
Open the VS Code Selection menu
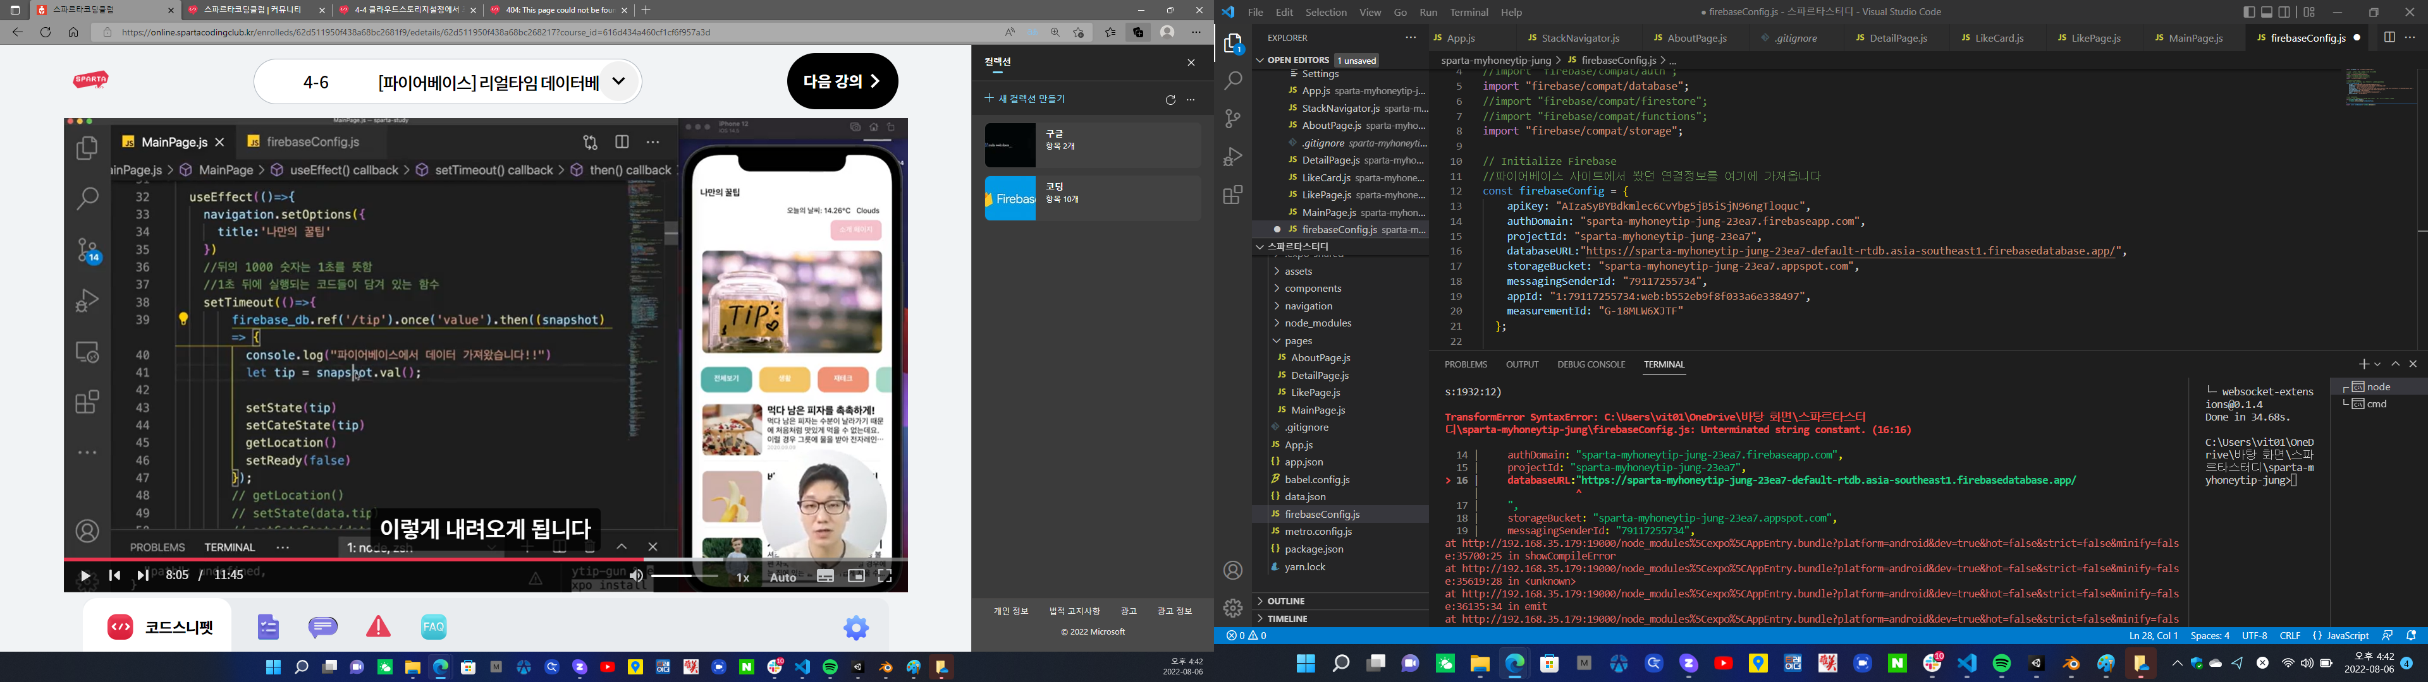pos(1326,12)
